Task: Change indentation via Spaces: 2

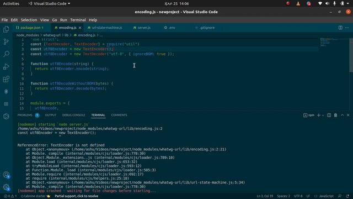Action: click(x=284, y=196)
